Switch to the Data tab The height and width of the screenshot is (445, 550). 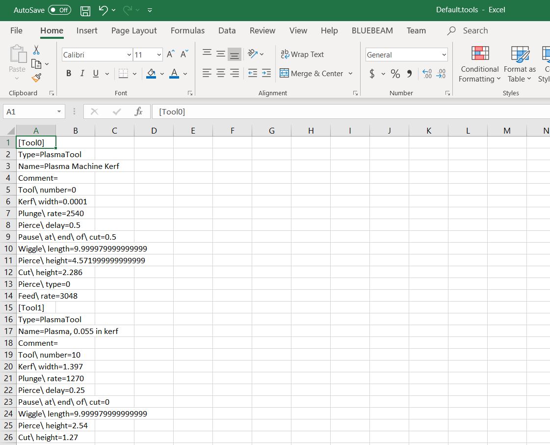tap(227, 30)
